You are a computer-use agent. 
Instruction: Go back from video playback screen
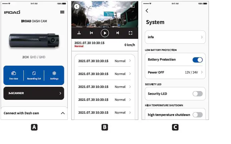[77, 6]
